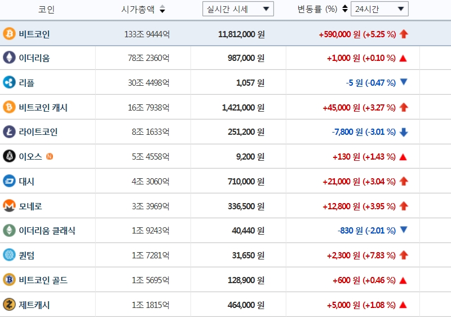Select the 코인 column header

46,9
